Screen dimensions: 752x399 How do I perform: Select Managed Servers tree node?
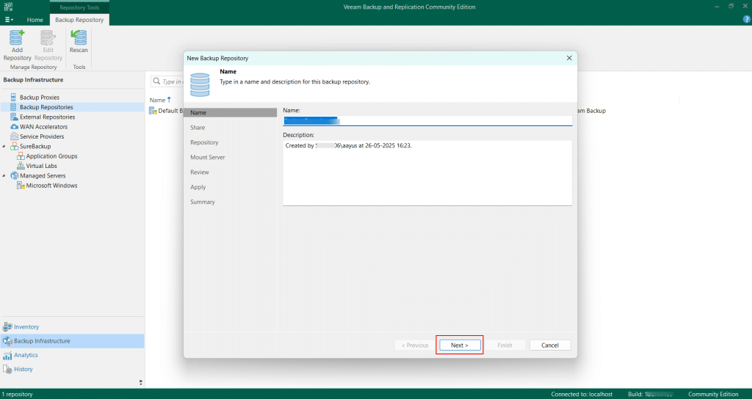coord(43,176)
